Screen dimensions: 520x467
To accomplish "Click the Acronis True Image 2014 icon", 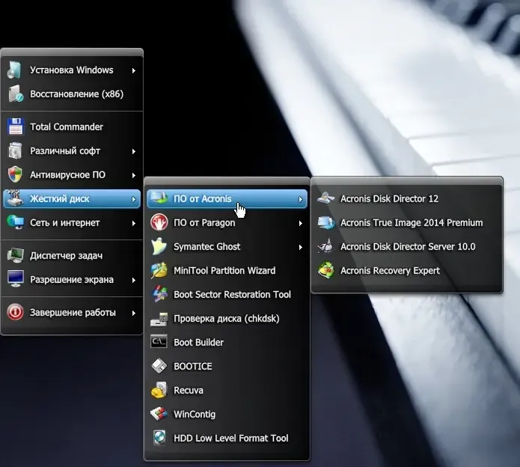I will [x=326, y=222].
